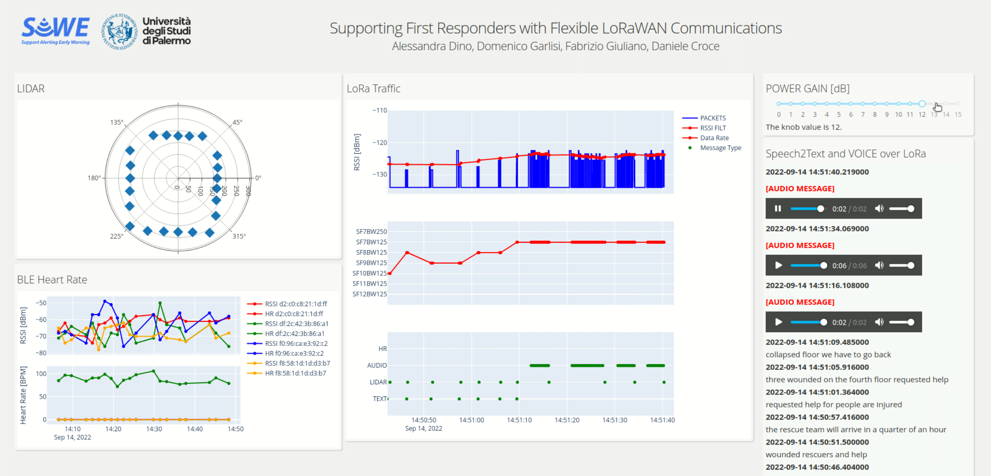Mute the second audio player speaker icon
This screenshot has width=991, height=476.
coord(879,265)
